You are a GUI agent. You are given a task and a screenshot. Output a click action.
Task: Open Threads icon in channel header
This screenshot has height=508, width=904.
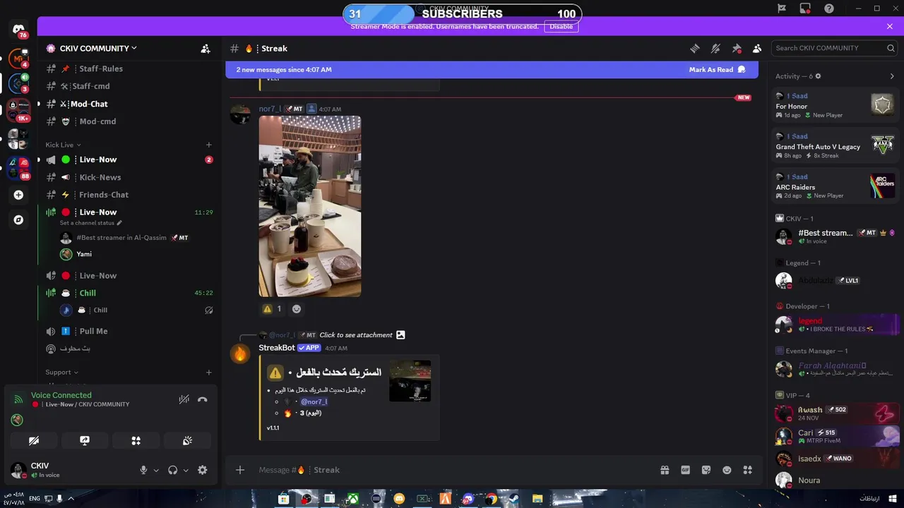(x=695, y=49)
